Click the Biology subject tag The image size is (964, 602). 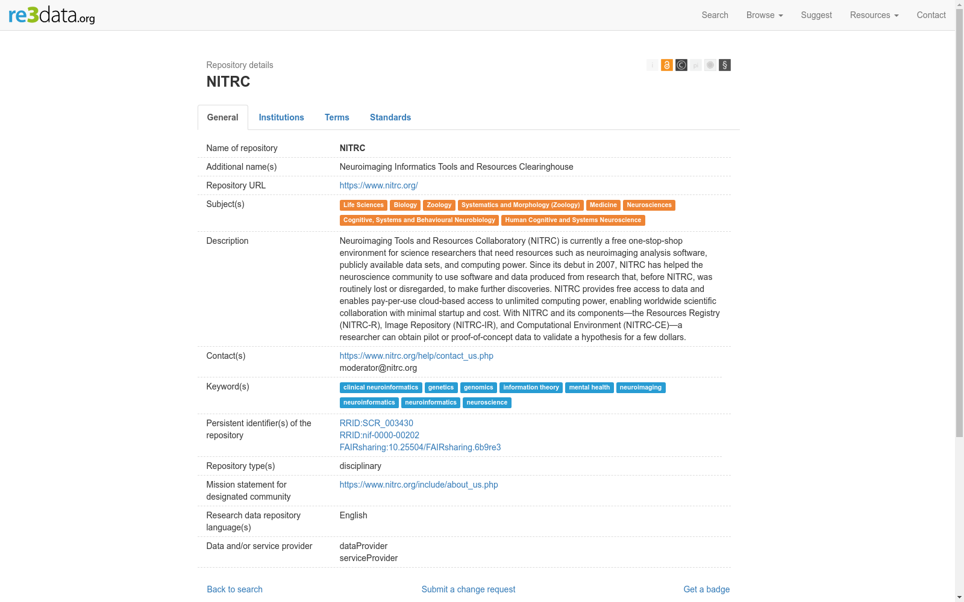click(x=405, y=205)
